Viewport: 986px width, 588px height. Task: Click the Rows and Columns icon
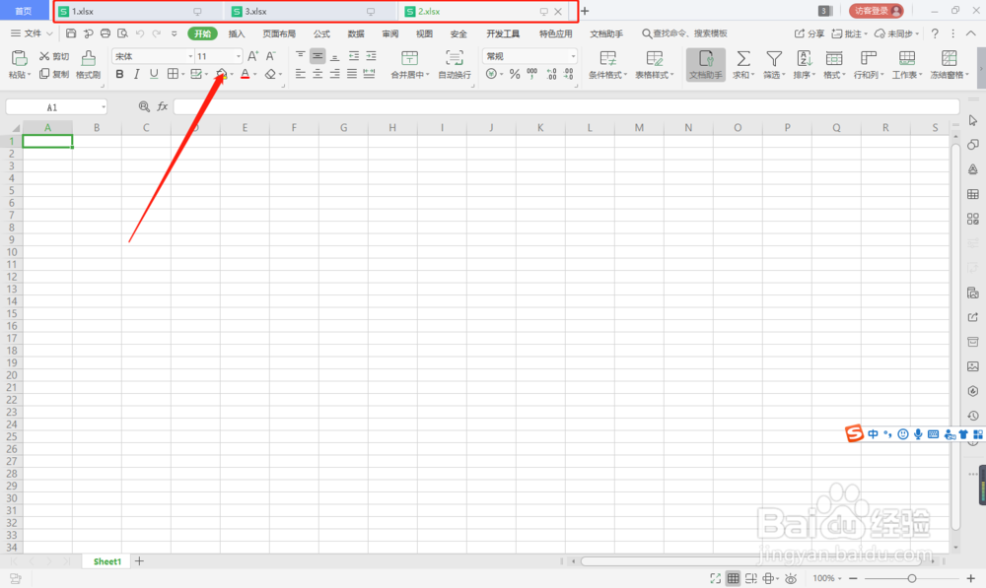click(x=869, y=58)
